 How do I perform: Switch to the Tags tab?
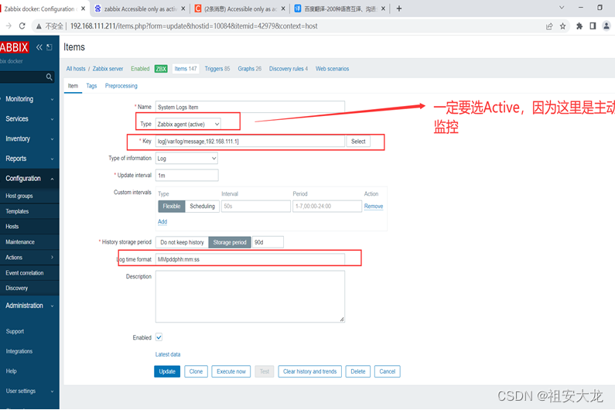click(x=91, y=86)
